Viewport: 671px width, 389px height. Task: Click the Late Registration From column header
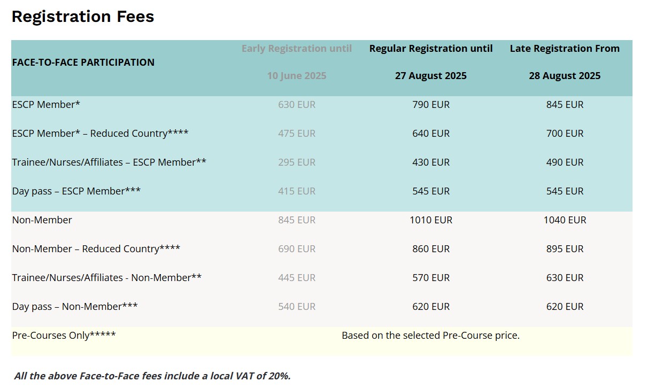pos(565,62)
